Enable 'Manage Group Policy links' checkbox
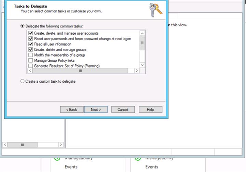This screenshot has width=246, height=172. click(31, 61)
